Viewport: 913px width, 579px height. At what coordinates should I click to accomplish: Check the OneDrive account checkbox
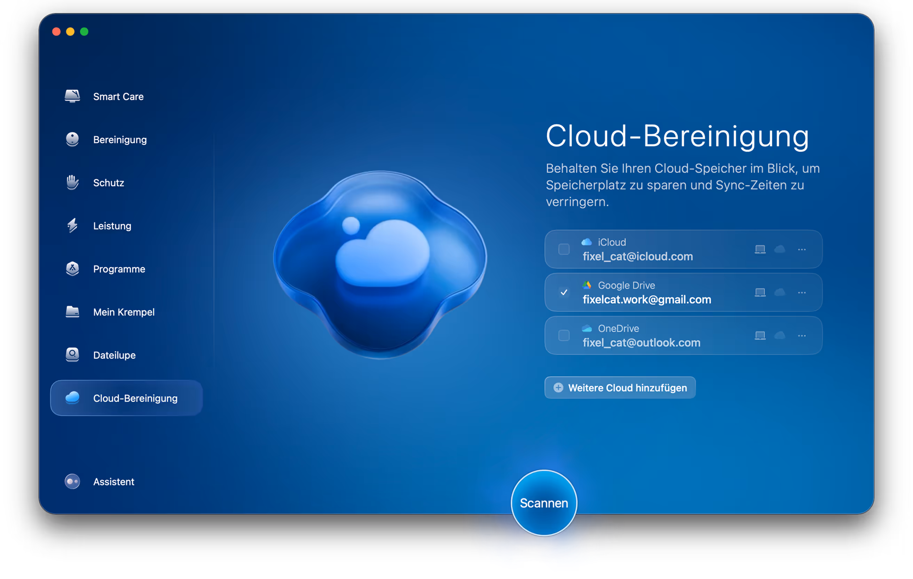[564, 336]
